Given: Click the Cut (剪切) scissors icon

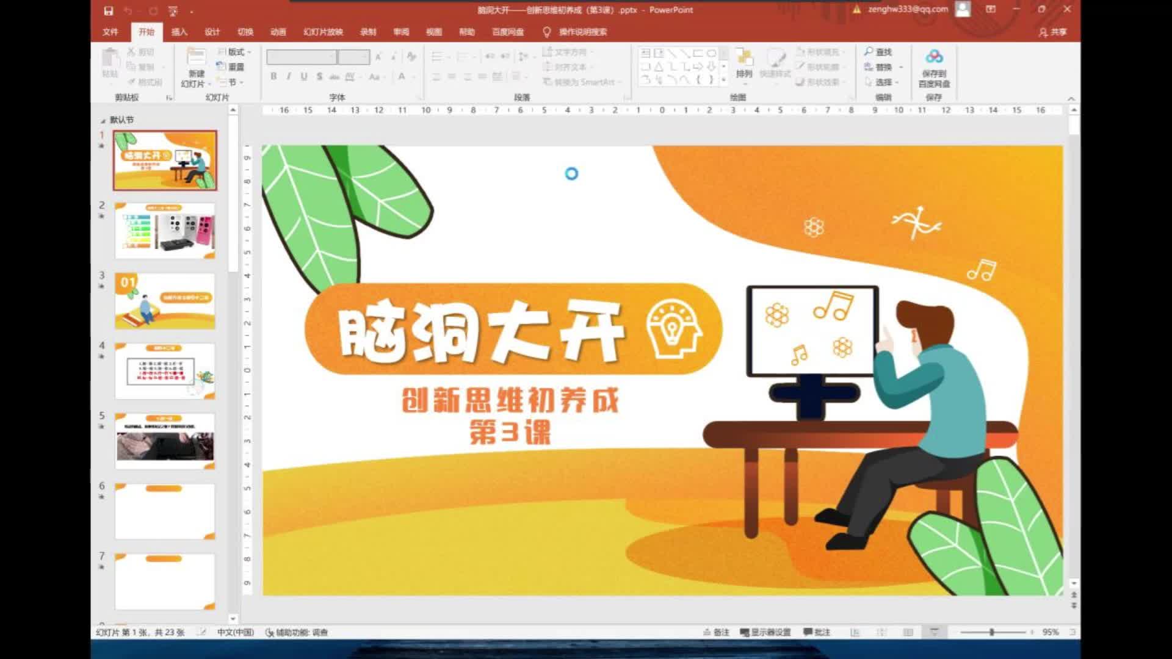Looking at the screenshot, I should click(x=131, y=52).
